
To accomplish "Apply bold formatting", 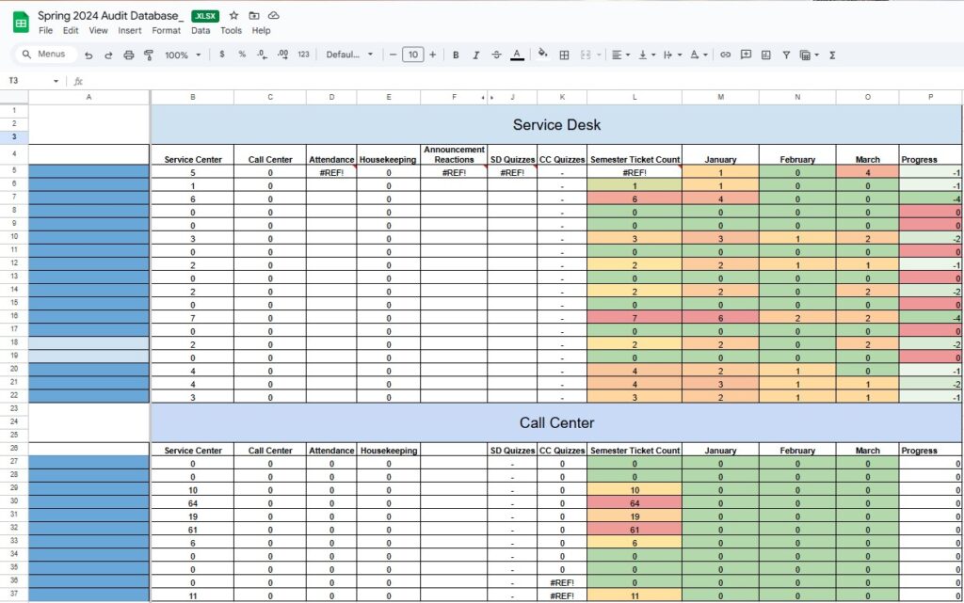I will 456,56.
